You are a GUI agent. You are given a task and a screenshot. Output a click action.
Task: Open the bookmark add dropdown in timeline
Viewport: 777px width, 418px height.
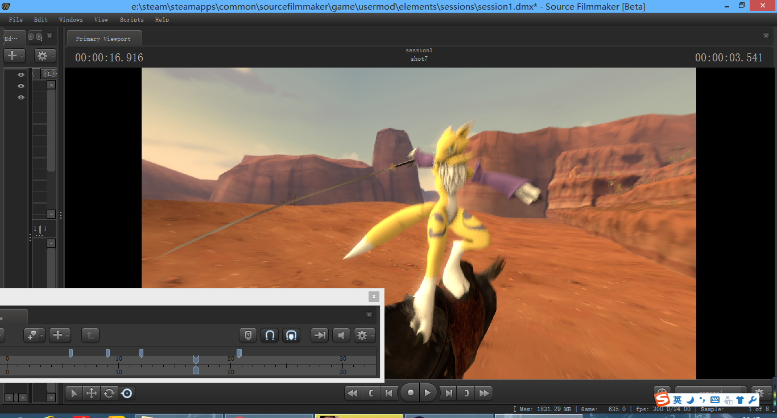(34, 335)
